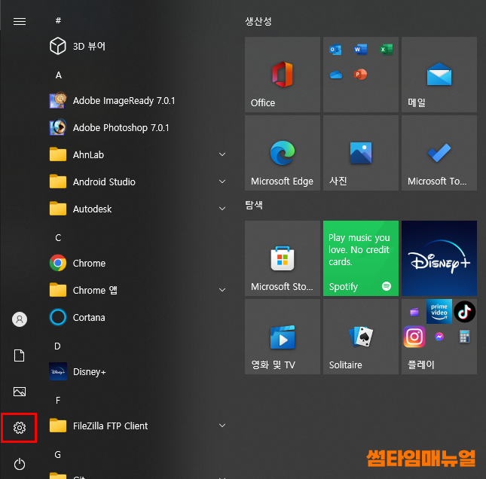Open the Pictures sidebar icon

(x=20, y=392)
